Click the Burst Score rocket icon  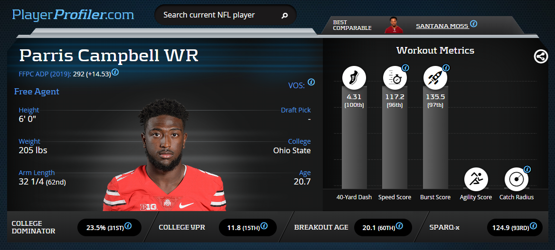click(x=435, y=78)
